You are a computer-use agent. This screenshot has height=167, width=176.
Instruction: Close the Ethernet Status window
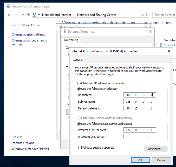click(146, 27)
